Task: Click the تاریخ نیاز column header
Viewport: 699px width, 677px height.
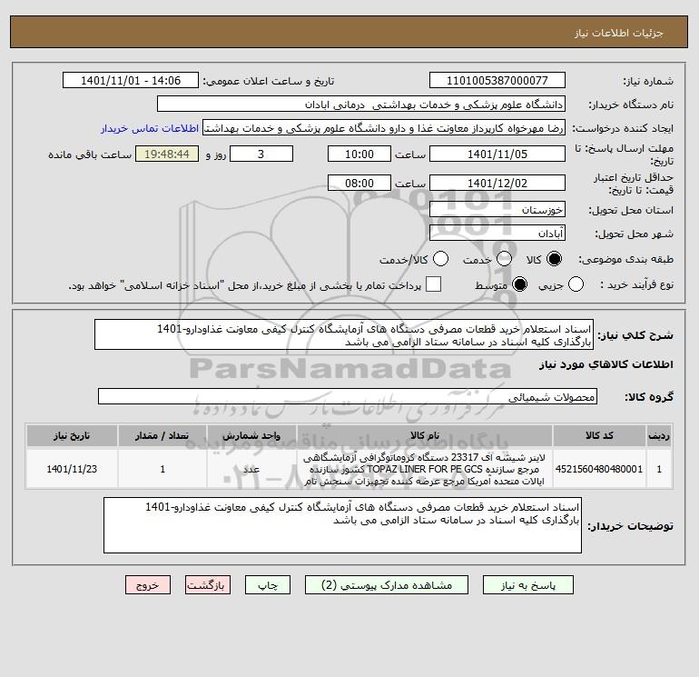Action: click(72, 435)
